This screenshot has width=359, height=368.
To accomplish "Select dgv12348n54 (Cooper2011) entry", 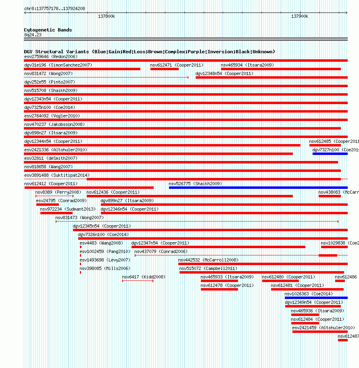I will pyautogui.click(x=225, y=73).
